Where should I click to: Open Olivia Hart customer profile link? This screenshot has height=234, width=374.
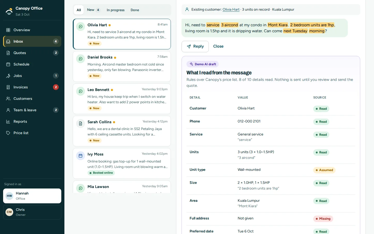(231, 9)
